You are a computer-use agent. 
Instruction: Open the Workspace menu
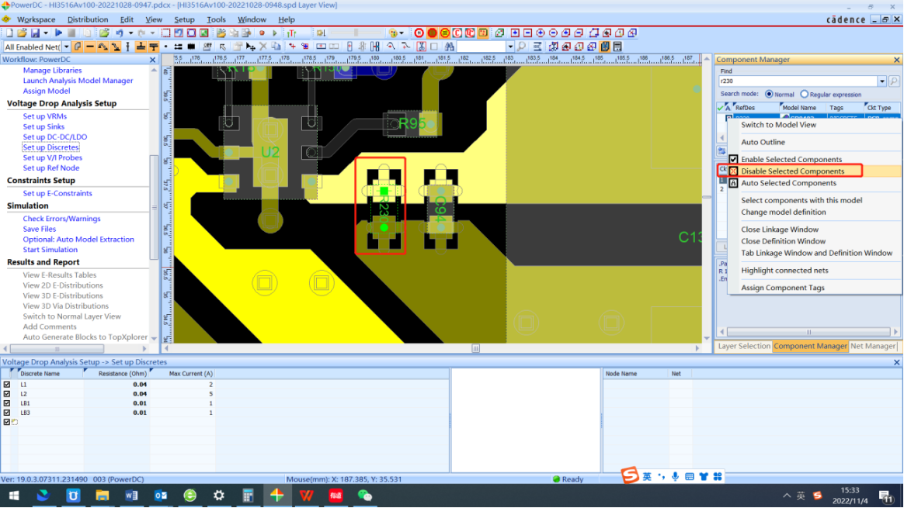point(37,19)
